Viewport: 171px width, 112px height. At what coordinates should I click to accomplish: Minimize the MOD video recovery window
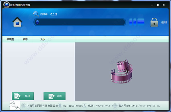[x=152, y=5]
